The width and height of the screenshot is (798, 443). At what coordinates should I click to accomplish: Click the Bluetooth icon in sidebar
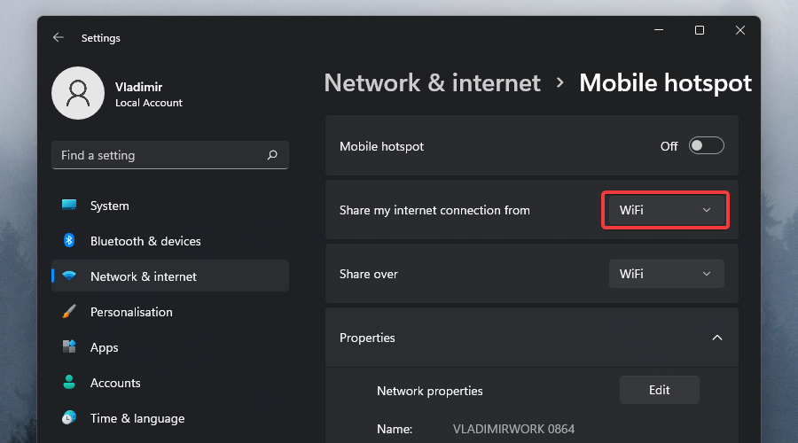click(x=69, y=241)
